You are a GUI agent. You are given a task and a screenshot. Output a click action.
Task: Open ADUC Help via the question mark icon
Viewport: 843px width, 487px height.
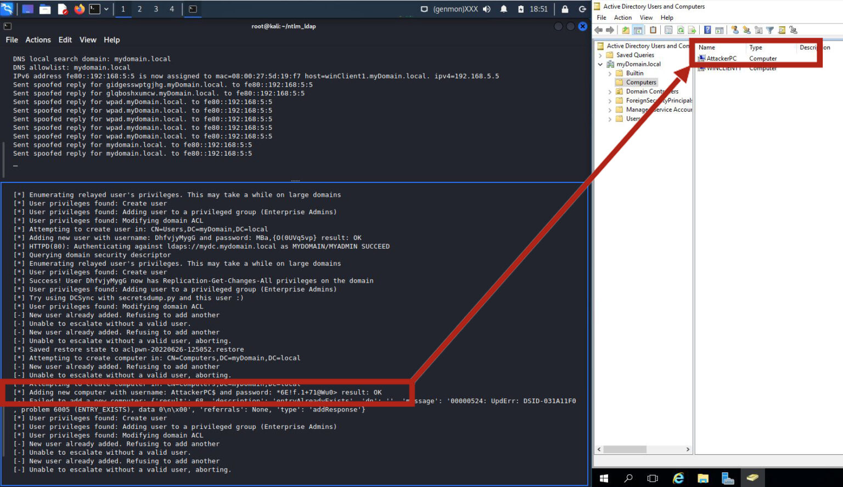708,30
